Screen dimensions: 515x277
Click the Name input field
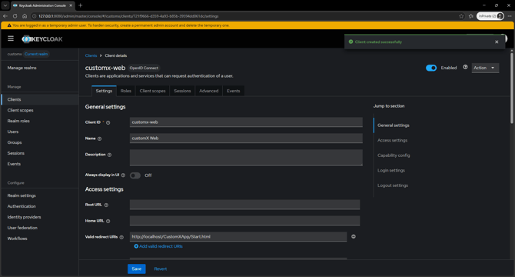pyautogui.click(x=246, y=138)
